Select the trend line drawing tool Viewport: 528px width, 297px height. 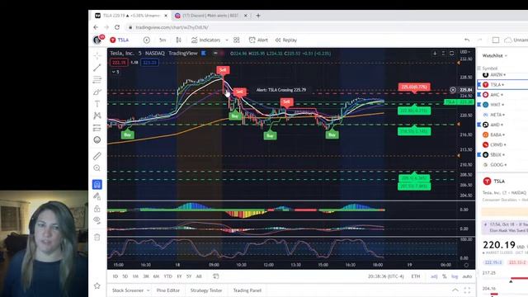[x=97, y=68]
